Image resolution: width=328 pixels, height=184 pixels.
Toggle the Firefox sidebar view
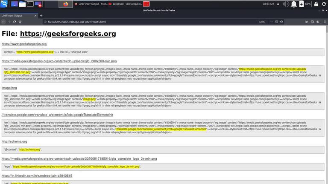312,22
